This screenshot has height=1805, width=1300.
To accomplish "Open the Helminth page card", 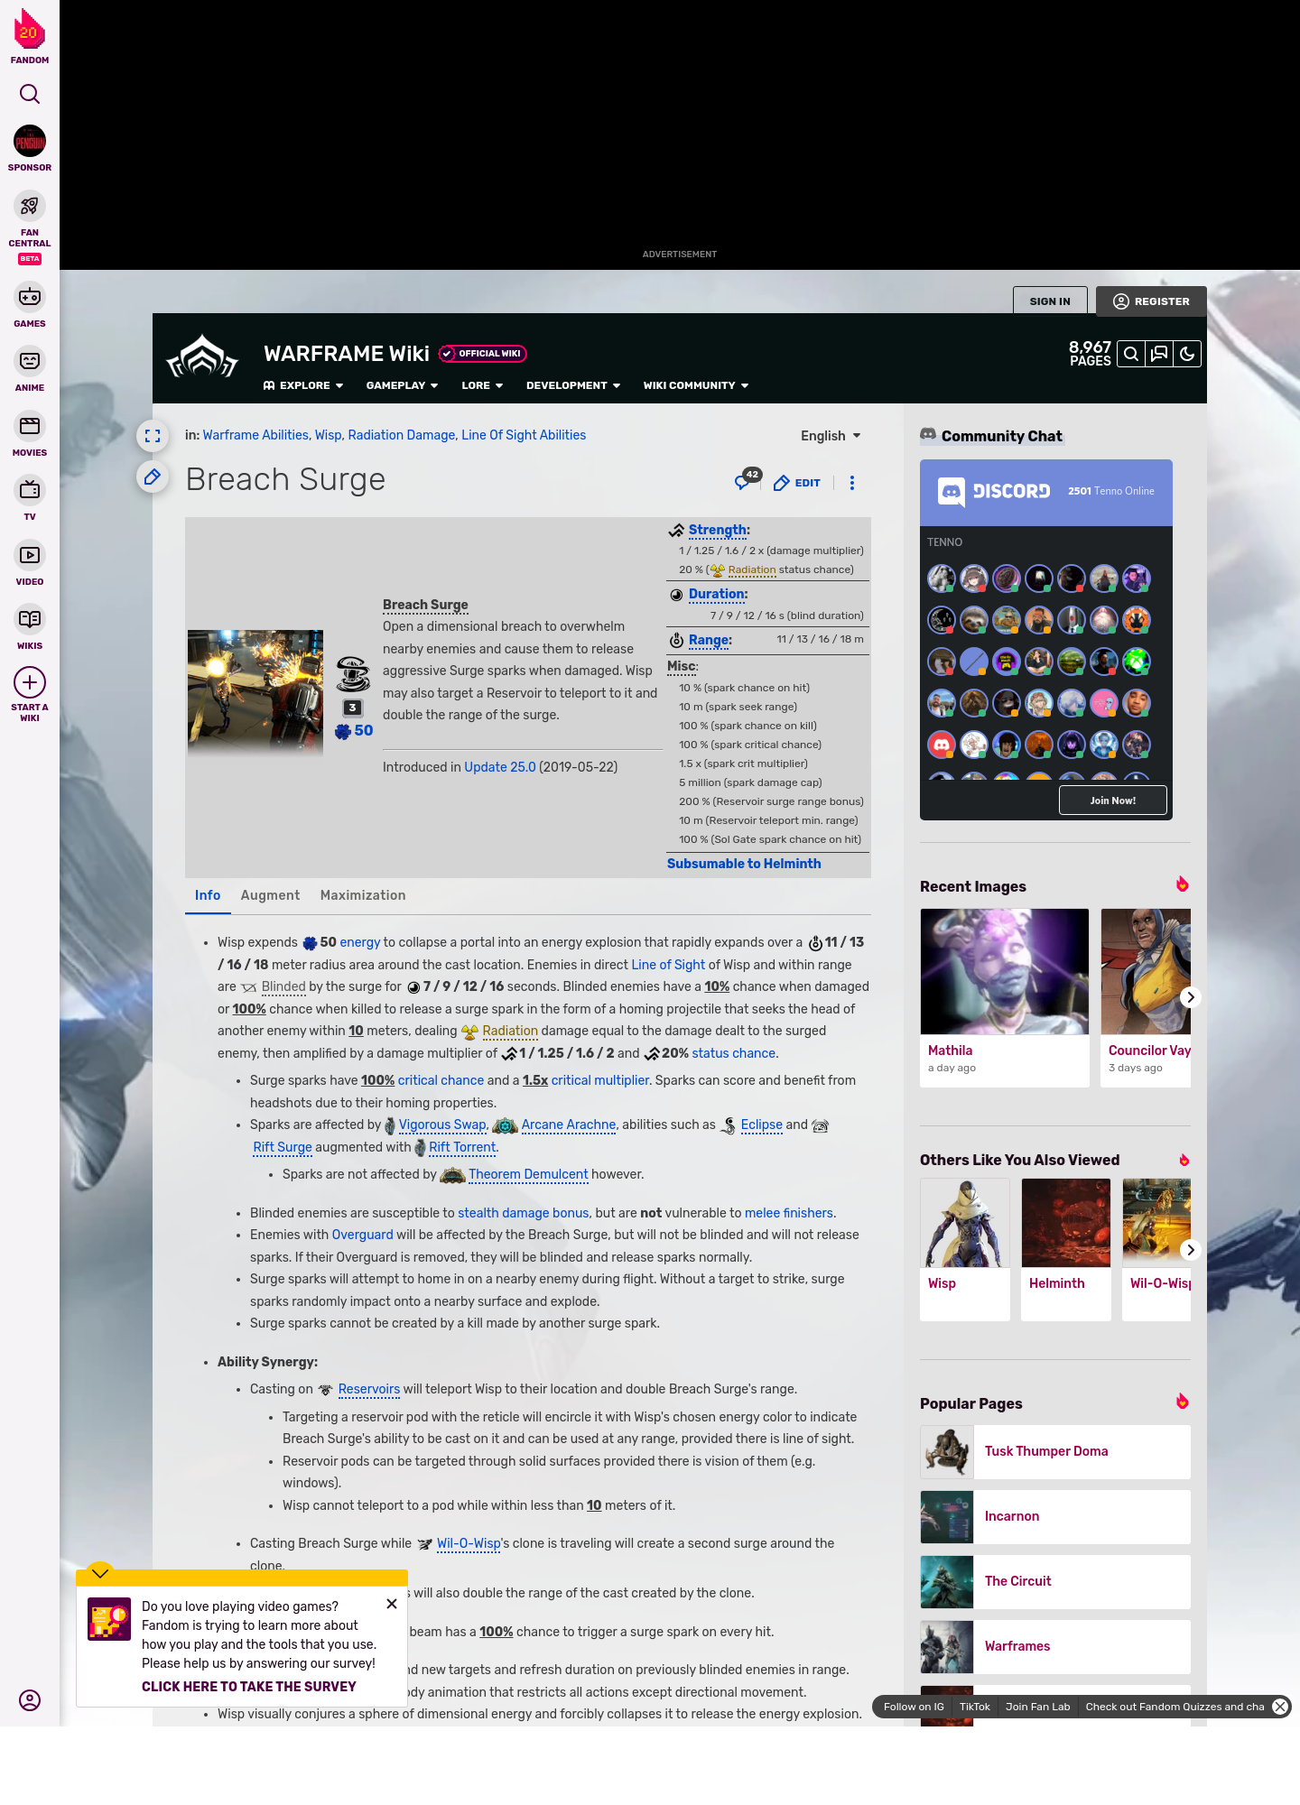I will click(1066, 1249).
